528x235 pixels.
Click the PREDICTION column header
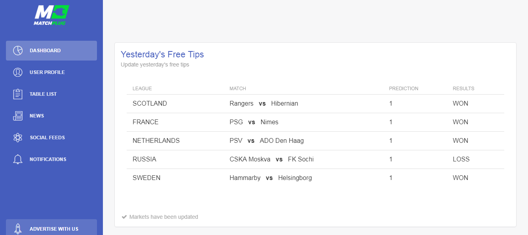coord(403,89)
